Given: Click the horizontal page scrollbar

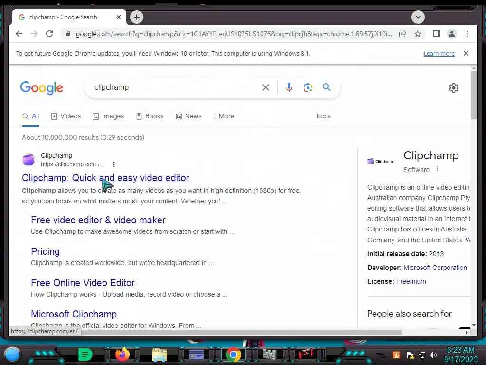Looking at the screenshot, I should click(x=241, y=332).
